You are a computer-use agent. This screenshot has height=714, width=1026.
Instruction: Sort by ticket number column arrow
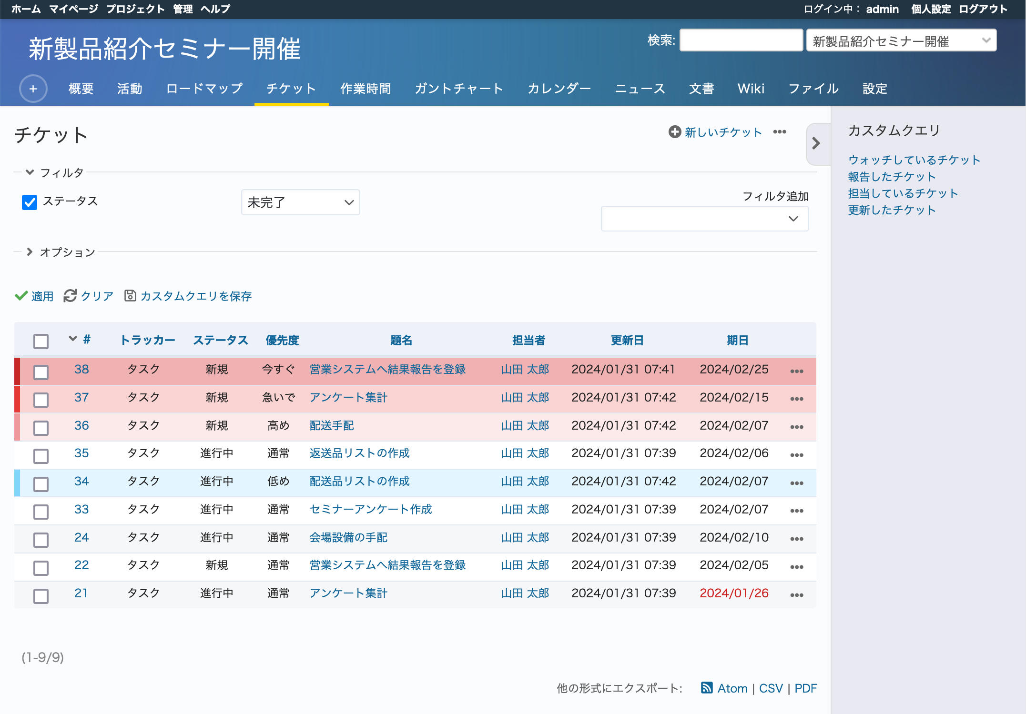73,339
